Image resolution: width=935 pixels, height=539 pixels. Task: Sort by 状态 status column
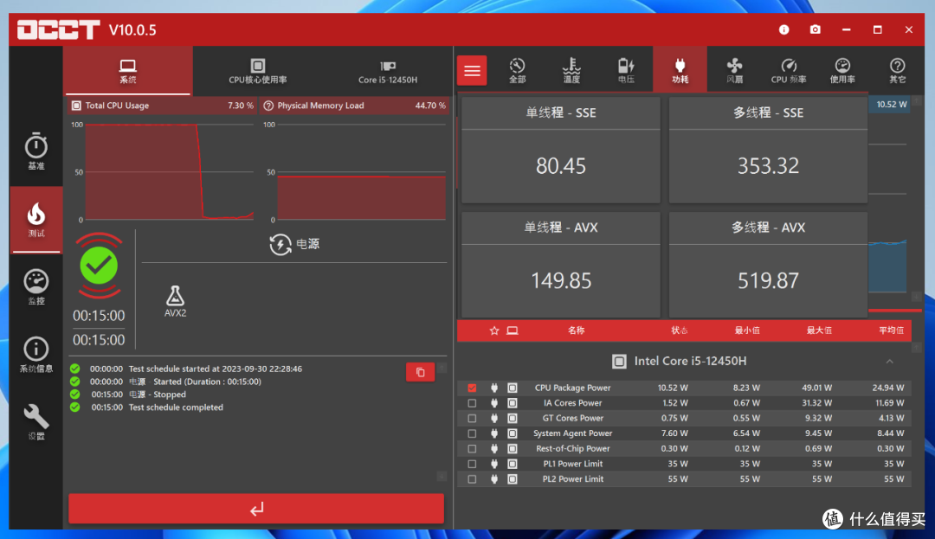[680, 330]
